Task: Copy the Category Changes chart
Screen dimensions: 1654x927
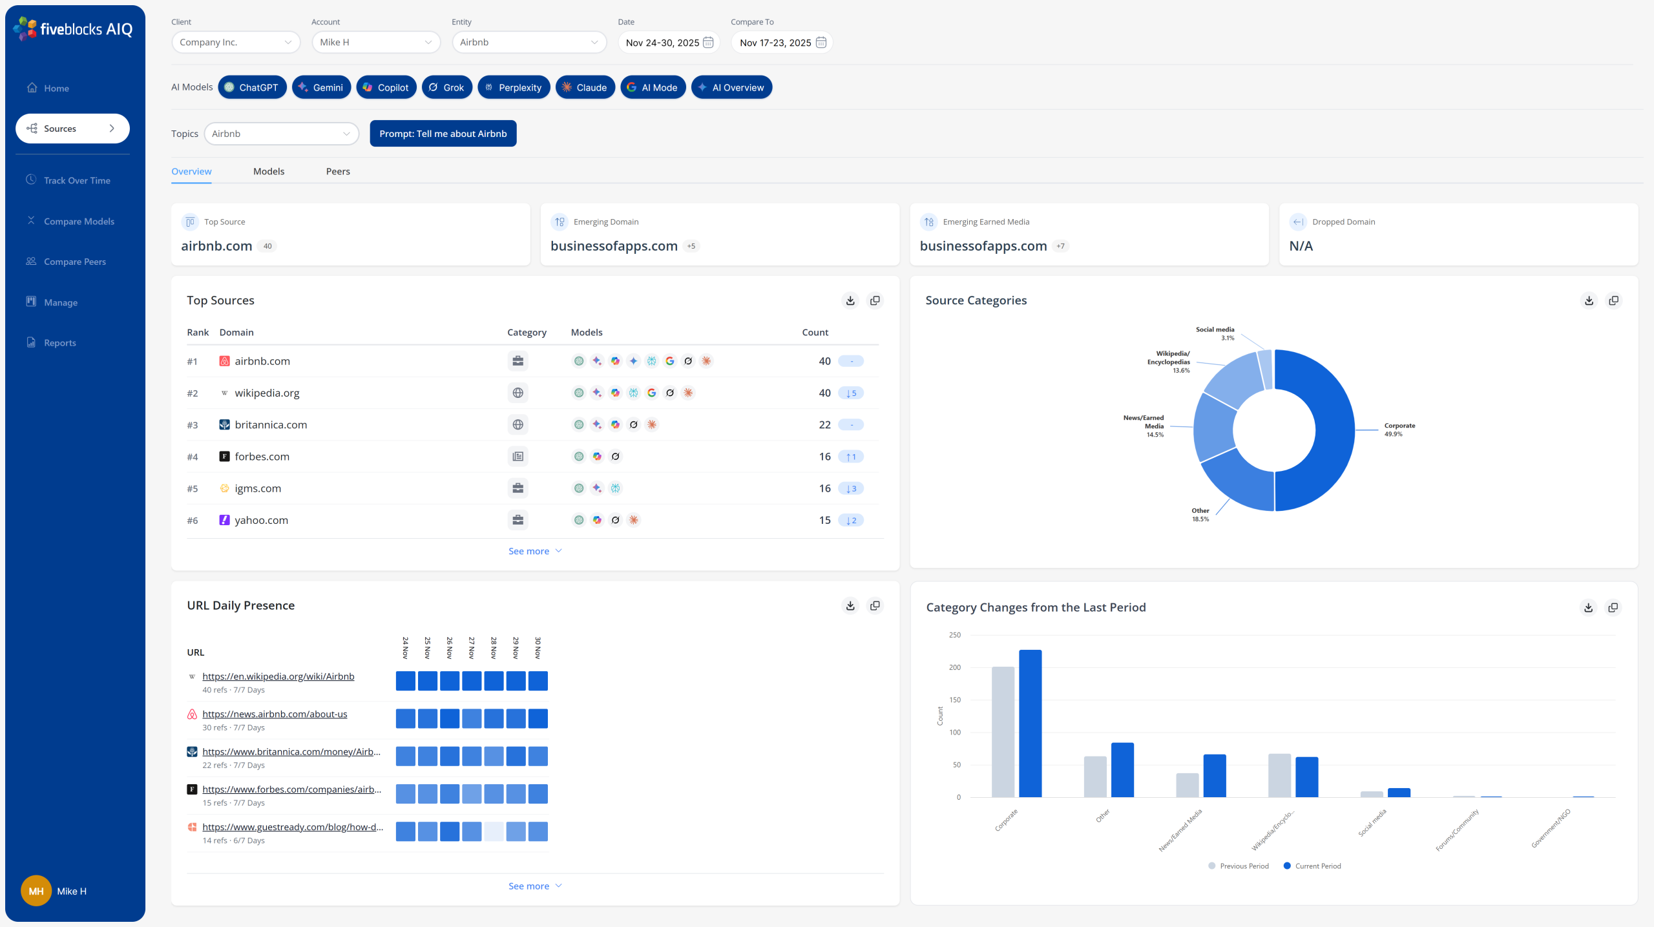Action: coord(1613,607)
